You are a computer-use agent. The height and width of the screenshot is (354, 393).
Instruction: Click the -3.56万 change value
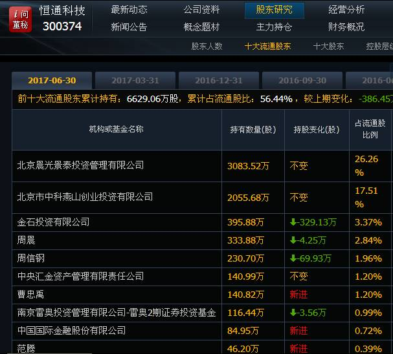(x=308, y=313)
